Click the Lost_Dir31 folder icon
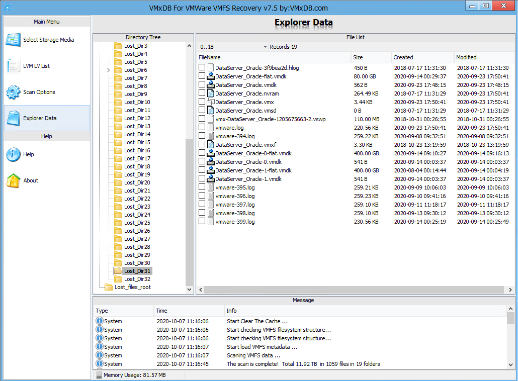Image resolution: width=518 pixels, height=381 pixels. coord(118,271)
